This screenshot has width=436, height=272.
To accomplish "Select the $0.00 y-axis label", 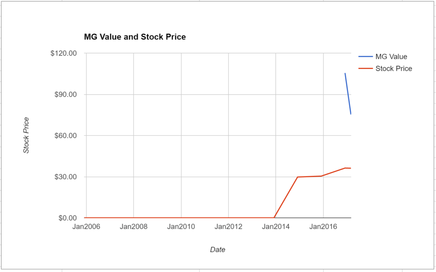I will (x=67, y=218).
